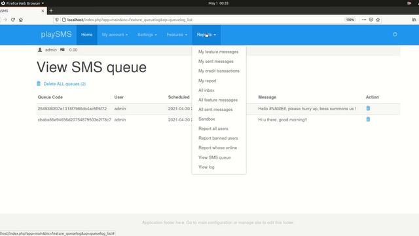The height and width of the screenshot is (236, 419).
Task: Expand the Features dropdown
Action: (x=177, y=35)
